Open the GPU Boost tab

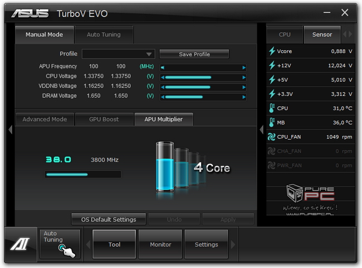(104, 119)
